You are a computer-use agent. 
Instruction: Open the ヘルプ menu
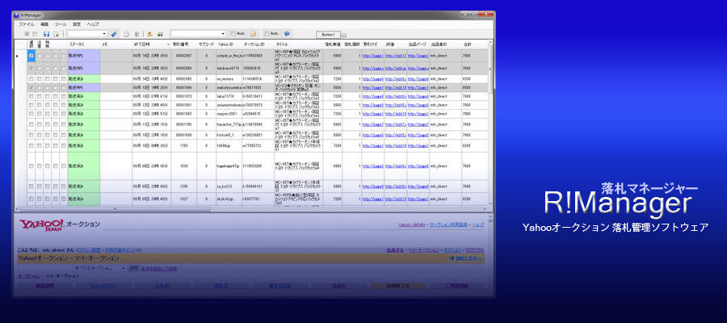coord(93,24)
